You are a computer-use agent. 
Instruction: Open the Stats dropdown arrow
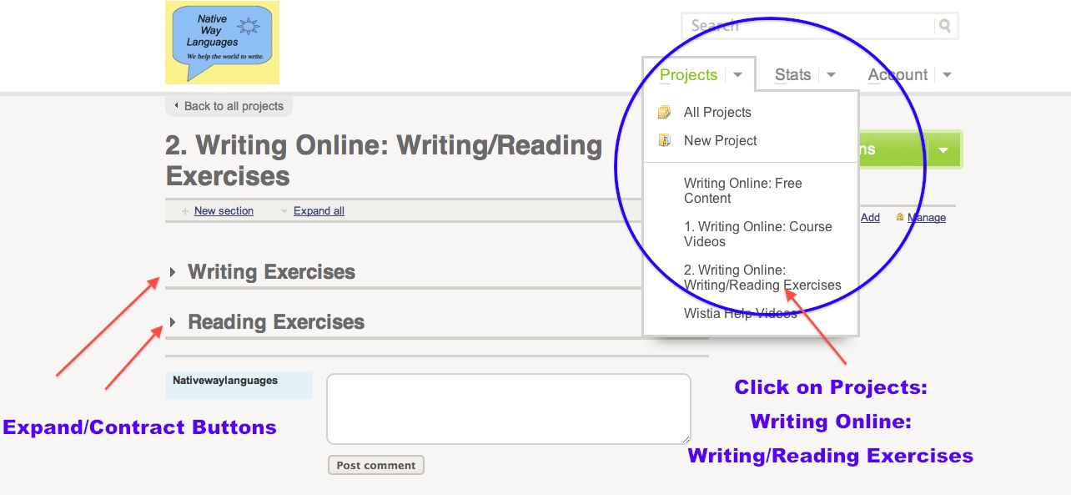click(x=831, y=75)
